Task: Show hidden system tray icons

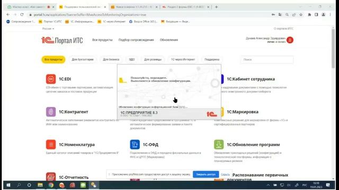Action: [268, 185]
